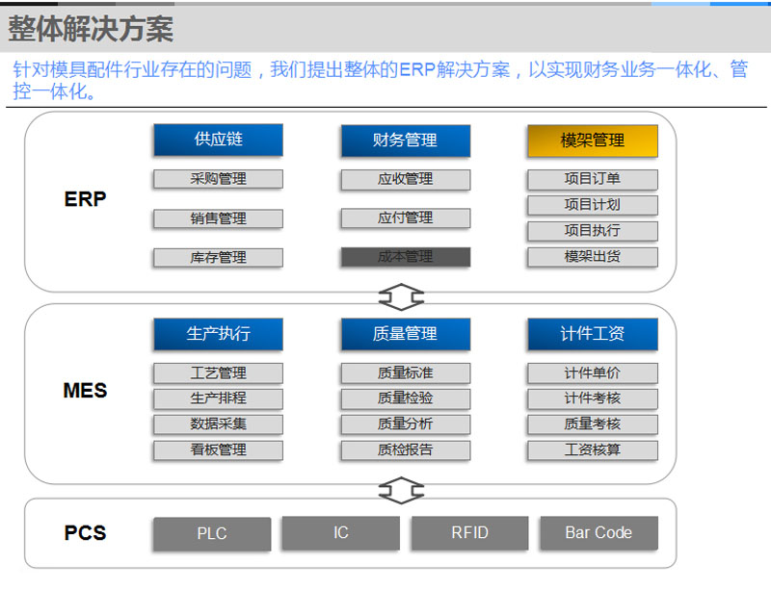The width and height of the screenshot is (771, 590).
Task: Select the 项目计划 box
Action: pos(592,205)
